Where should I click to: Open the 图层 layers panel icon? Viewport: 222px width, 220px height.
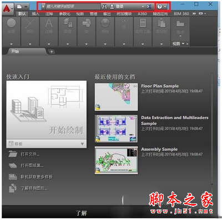[x=68, y=23]
